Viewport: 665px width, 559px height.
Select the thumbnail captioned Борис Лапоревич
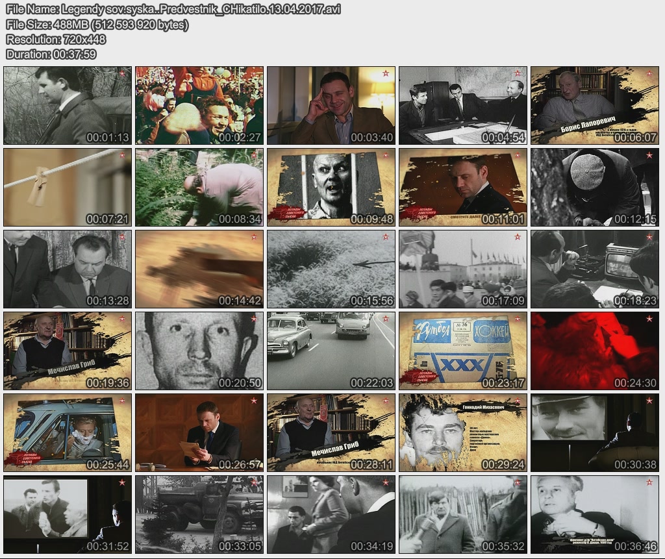tap(594, 105)
